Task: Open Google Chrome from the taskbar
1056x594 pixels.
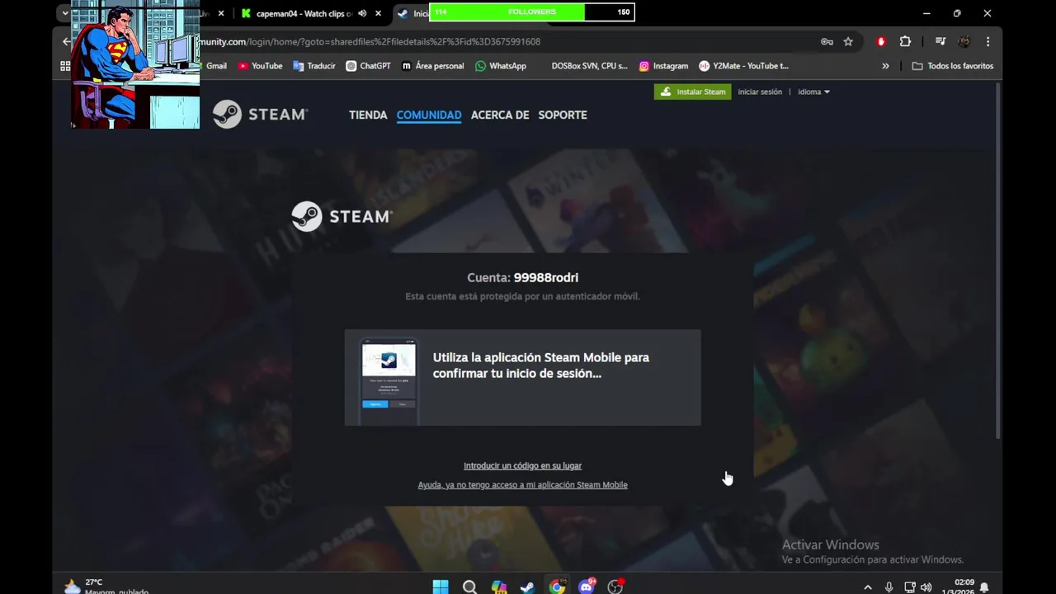Action: coord(558,587)
